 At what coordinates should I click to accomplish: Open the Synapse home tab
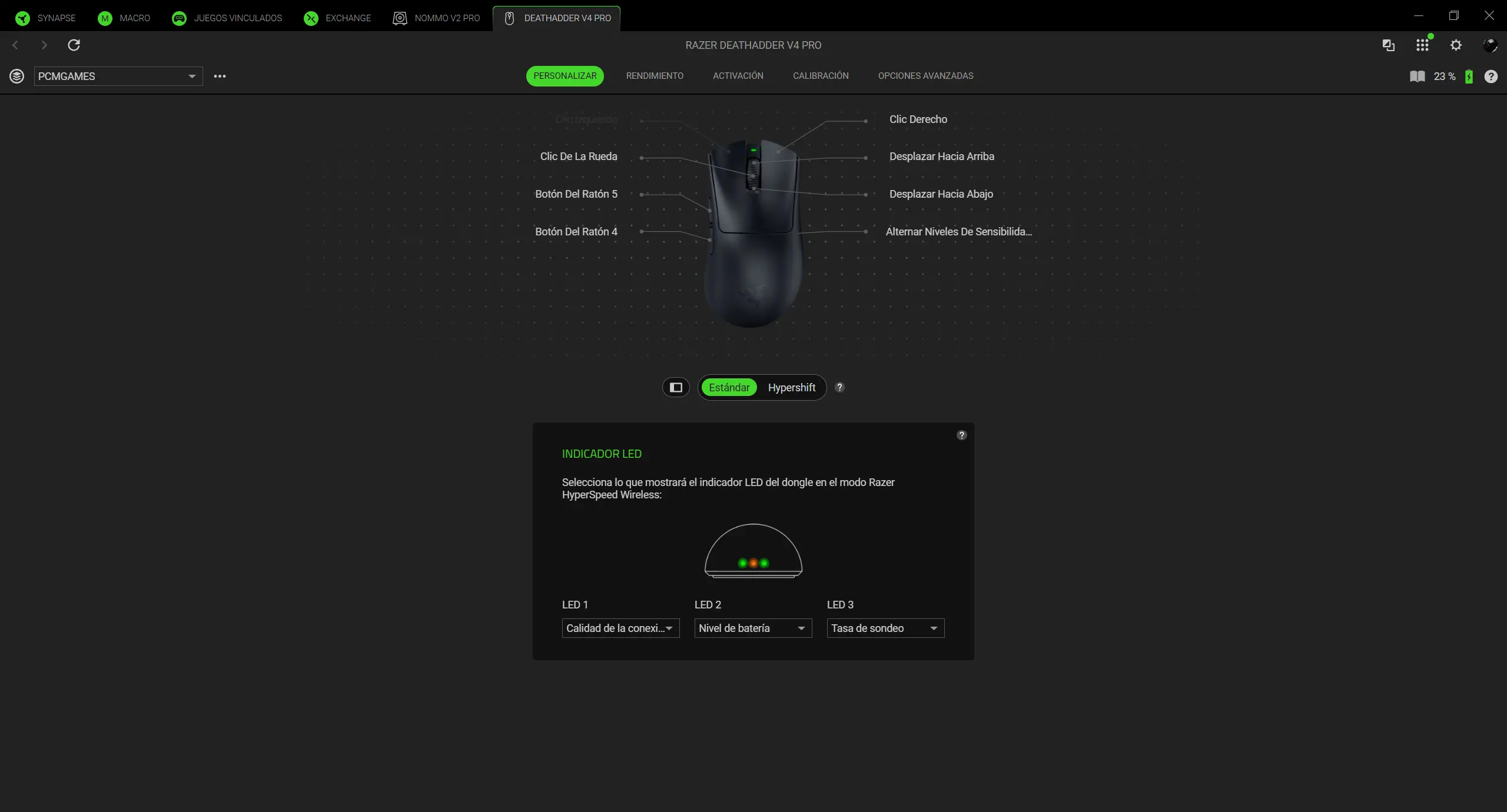tap(46, 18)
